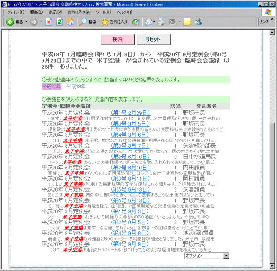Click the Back arrow icon in IE toolbar
This screenshot has width=277, height=271.
(x=10, y=22)
